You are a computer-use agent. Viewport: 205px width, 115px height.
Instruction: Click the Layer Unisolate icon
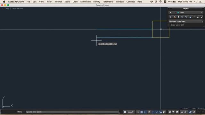186,17
